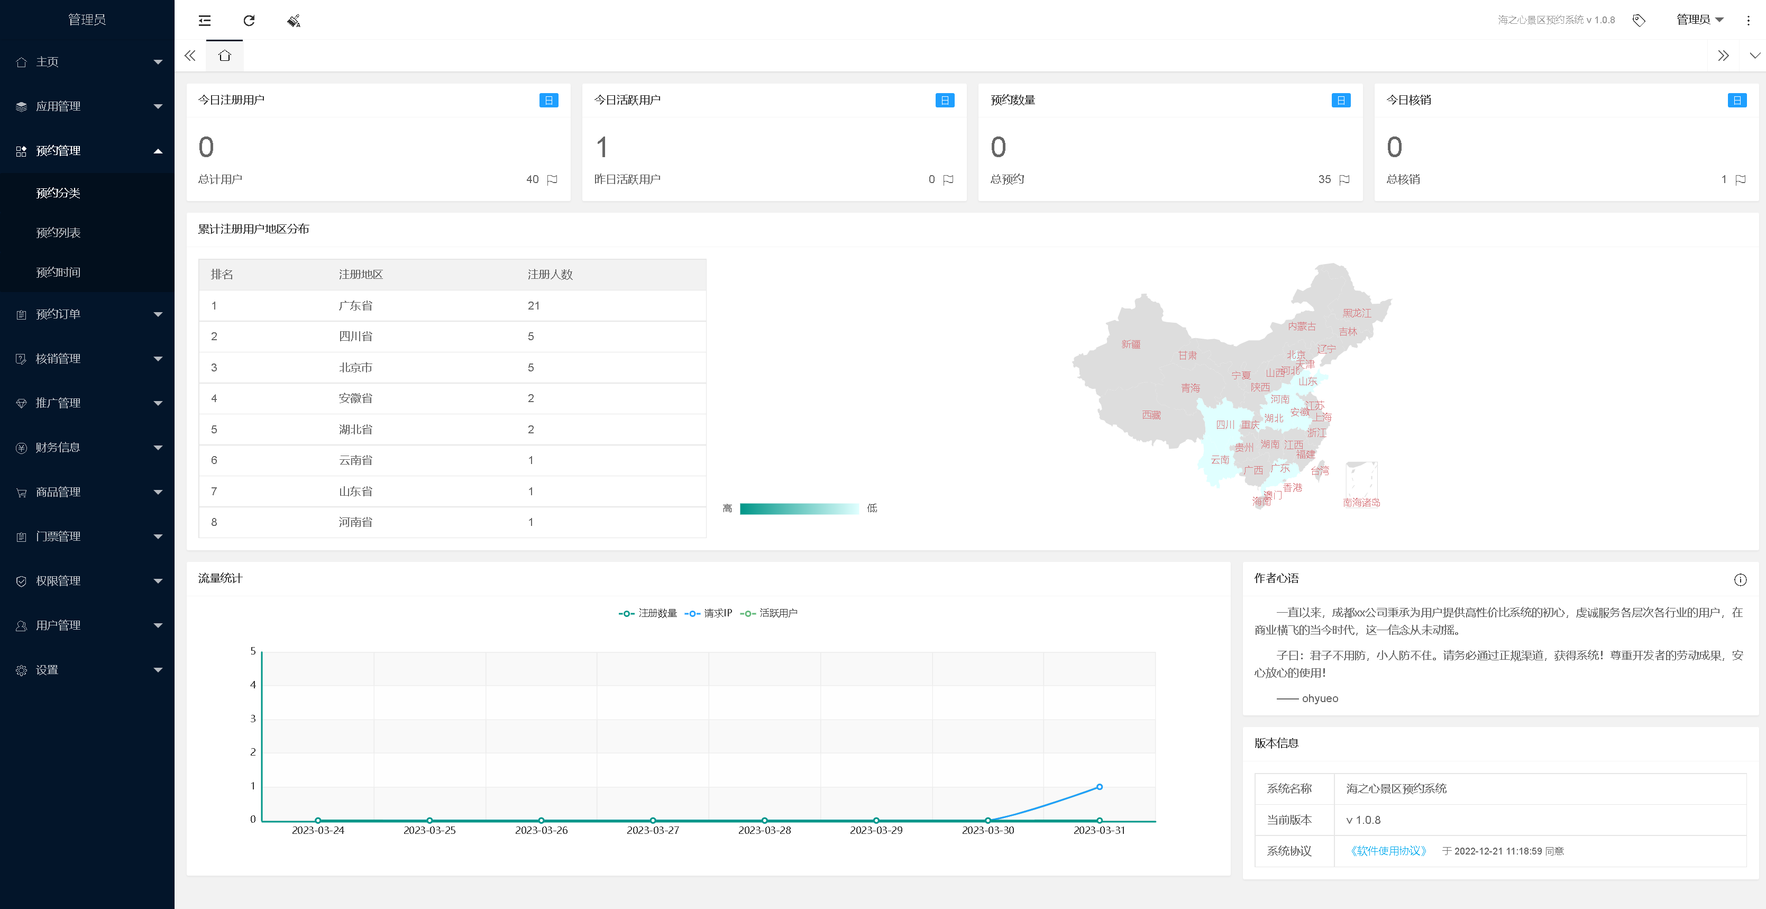Image resolution: width=1766 pixels, height=909 pixels.
Task: Collapse the 预约管理 sidebar menu
Action: click(x=87, y=151)
